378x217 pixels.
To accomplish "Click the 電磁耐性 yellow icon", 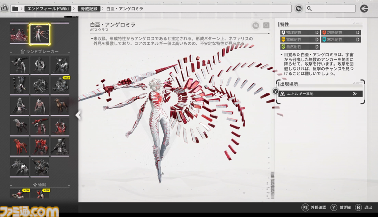I will point(283,40).
